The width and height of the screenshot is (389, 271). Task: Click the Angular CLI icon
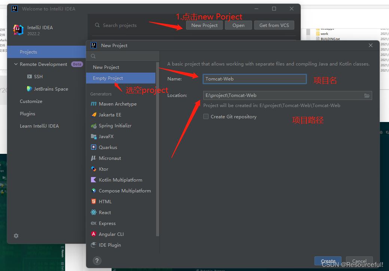(x=94, y=234)
